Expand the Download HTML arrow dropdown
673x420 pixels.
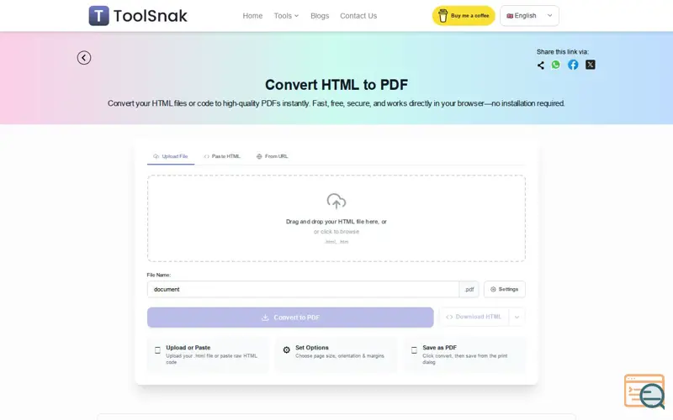point(517,318)
